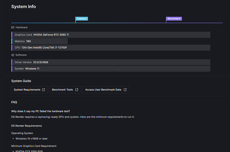Open the Benchmark Tools link
Screen dimensions: 230x152
(x=65, y=90)
